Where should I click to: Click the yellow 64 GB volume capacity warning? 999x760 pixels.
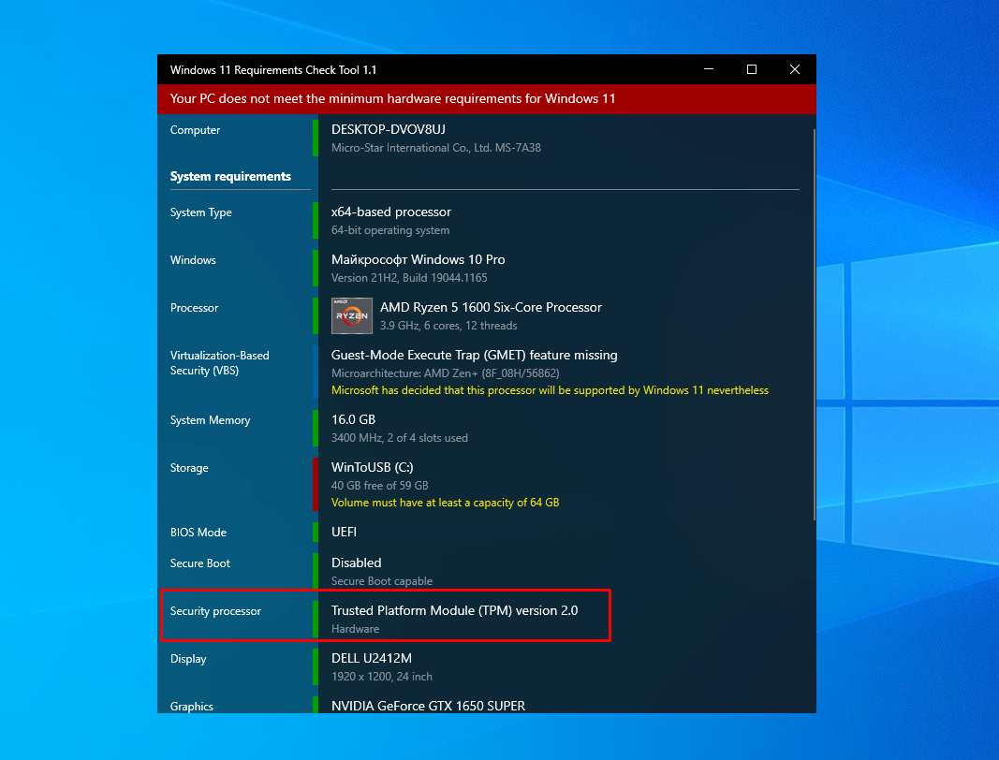point(445,503)
